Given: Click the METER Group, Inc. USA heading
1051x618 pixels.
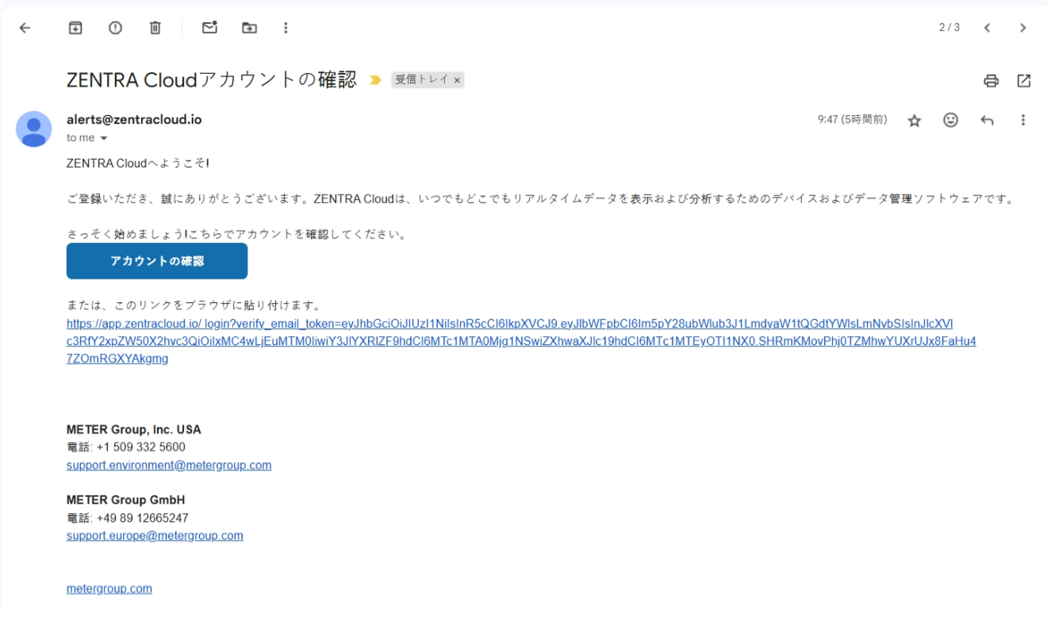Looking at the screenshot, I should (134, 429).
